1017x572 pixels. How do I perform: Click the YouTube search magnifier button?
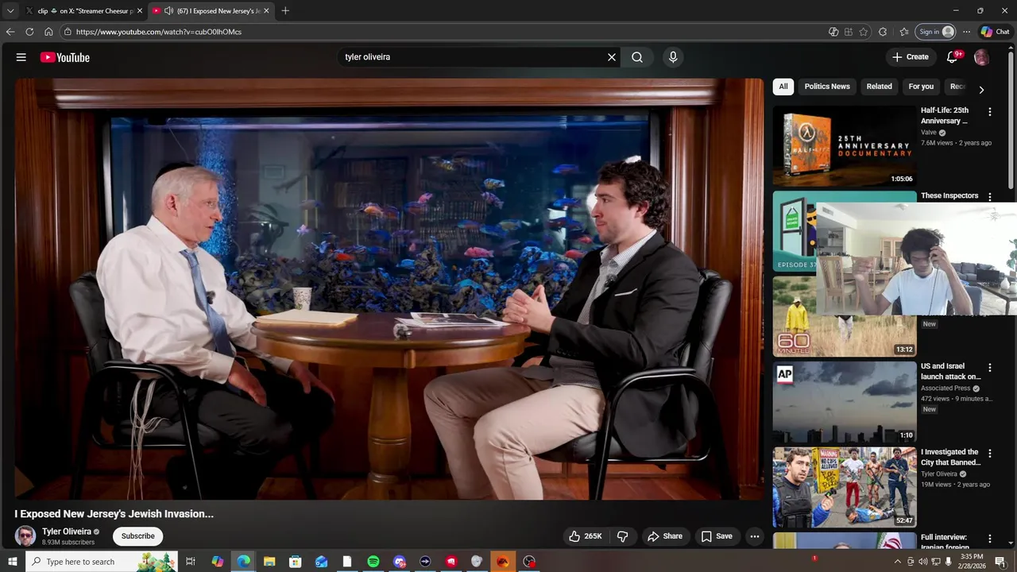(637, 57)
